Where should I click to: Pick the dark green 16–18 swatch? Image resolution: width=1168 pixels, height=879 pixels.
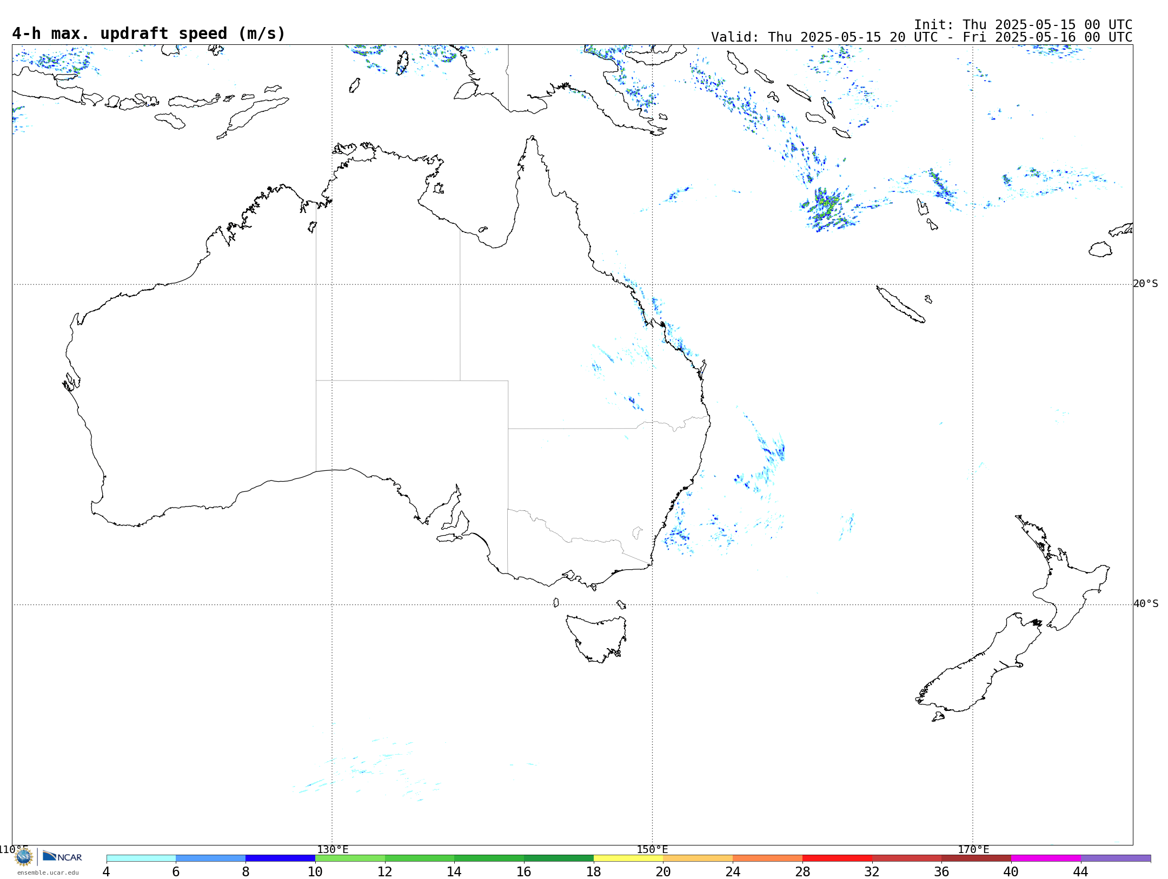[x=559, y=858]
